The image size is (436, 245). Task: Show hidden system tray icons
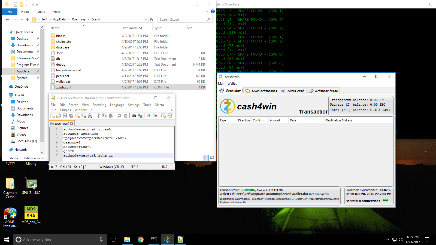388,240
